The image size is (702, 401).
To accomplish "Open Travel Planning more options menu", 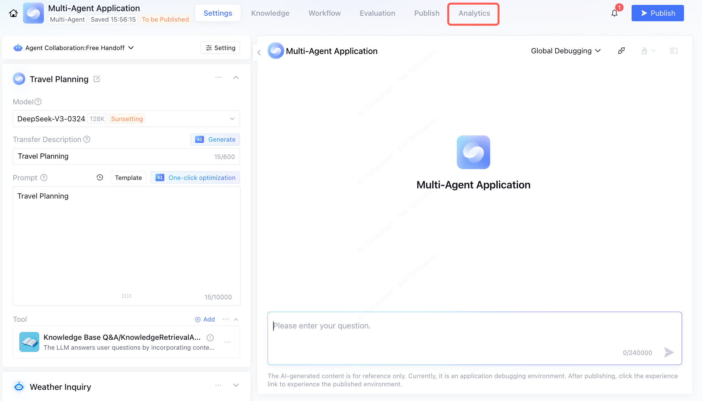I will click(218, 78).
